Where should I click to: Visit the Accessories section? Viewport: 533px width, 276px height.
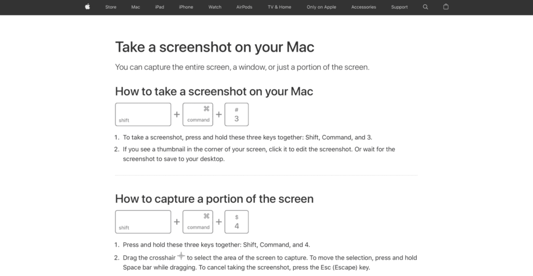[x=363, y=7]
